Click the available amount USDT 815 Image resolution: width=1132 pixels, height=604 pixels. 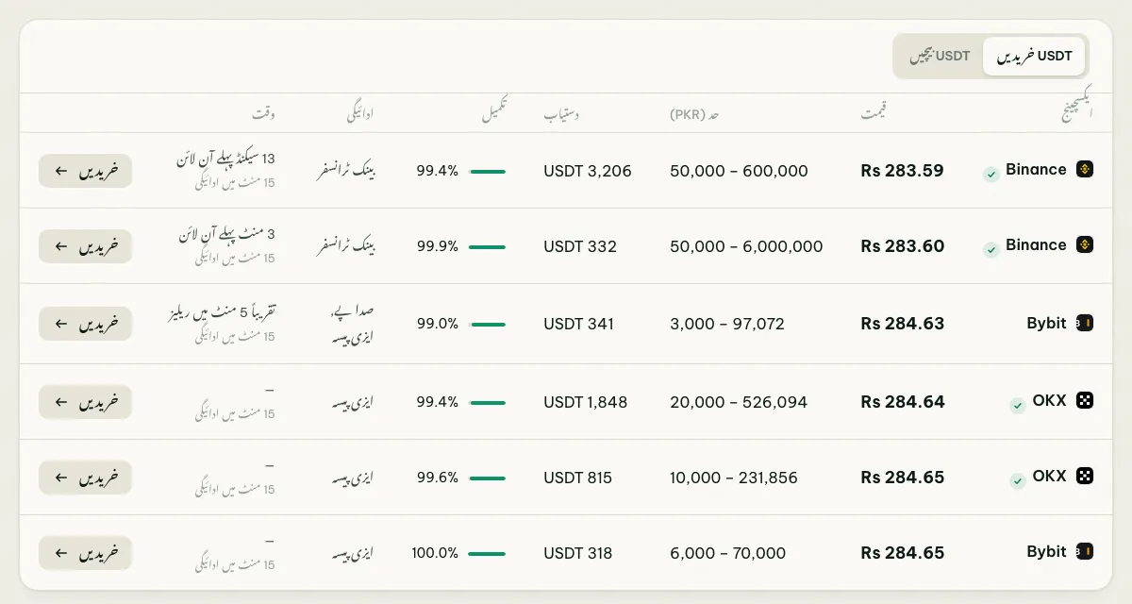[578, 478]
